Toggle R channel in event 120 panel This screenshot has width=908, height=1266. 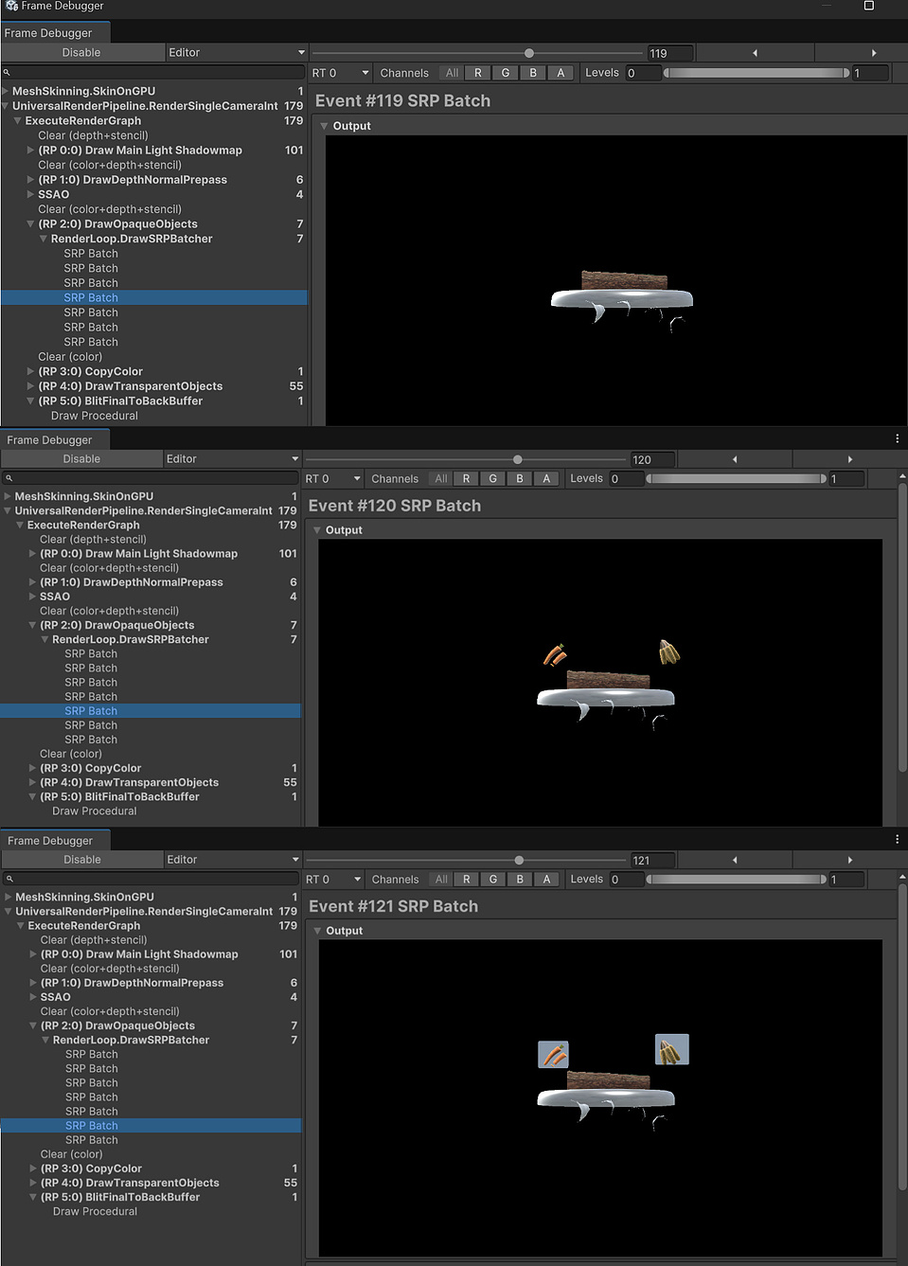coord(466,479)
